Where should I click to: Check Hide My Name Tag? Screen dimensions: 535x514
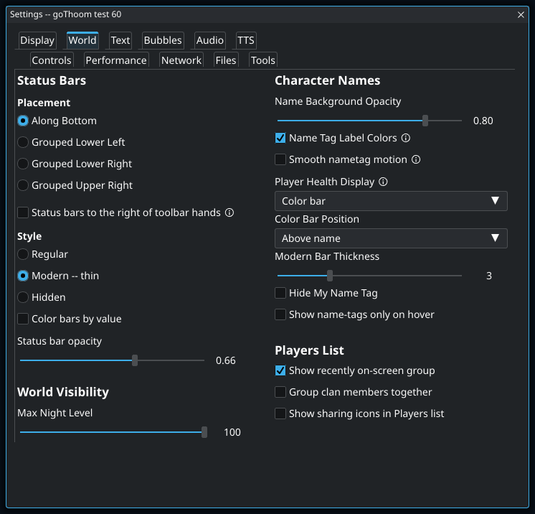click(x=280, y=293)
